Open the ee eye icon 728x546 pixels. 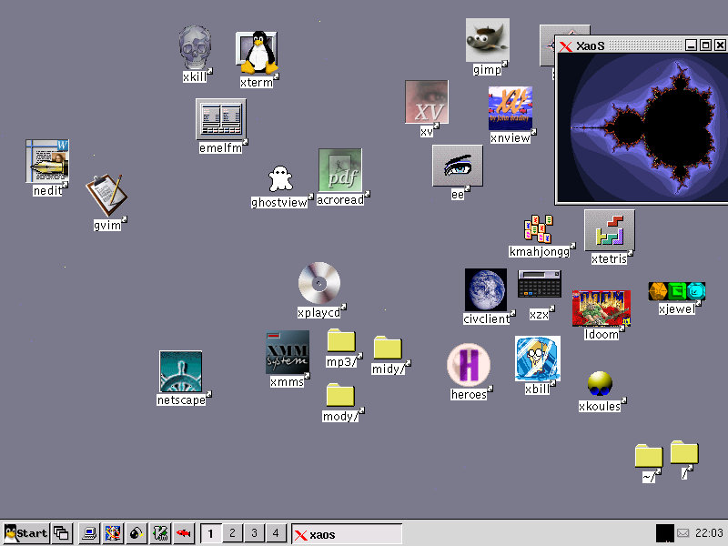point(458,166)
